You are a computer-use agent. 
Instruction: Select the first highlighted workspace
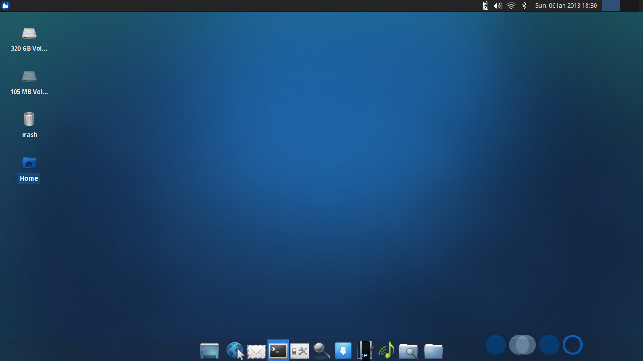[x=611, y=6]
